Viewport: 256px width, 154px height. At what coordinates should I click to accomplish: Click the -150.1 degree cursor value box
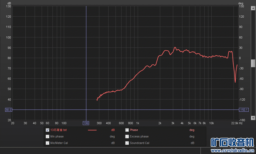(x=244, y=110)
